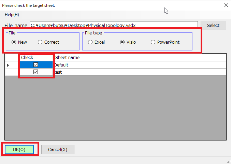Click the Check column header
The width and height of the screenshot is (231, 164).
[x=27, y=58]
